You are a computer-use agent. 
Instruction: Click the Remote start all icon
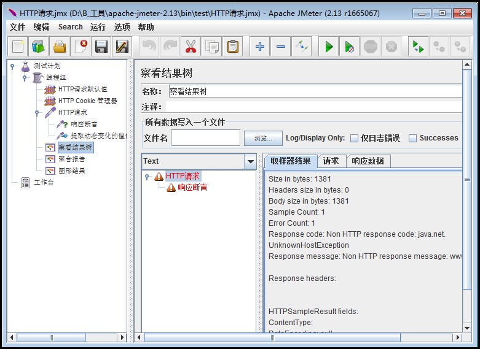click(x=418, y=47)
